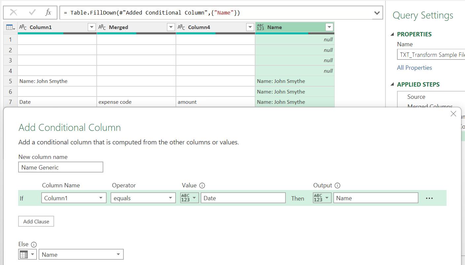Collapse the PROPERTIES section
Image resolution: width=465 pixels, height=265 pixels.
click(392, 34)
